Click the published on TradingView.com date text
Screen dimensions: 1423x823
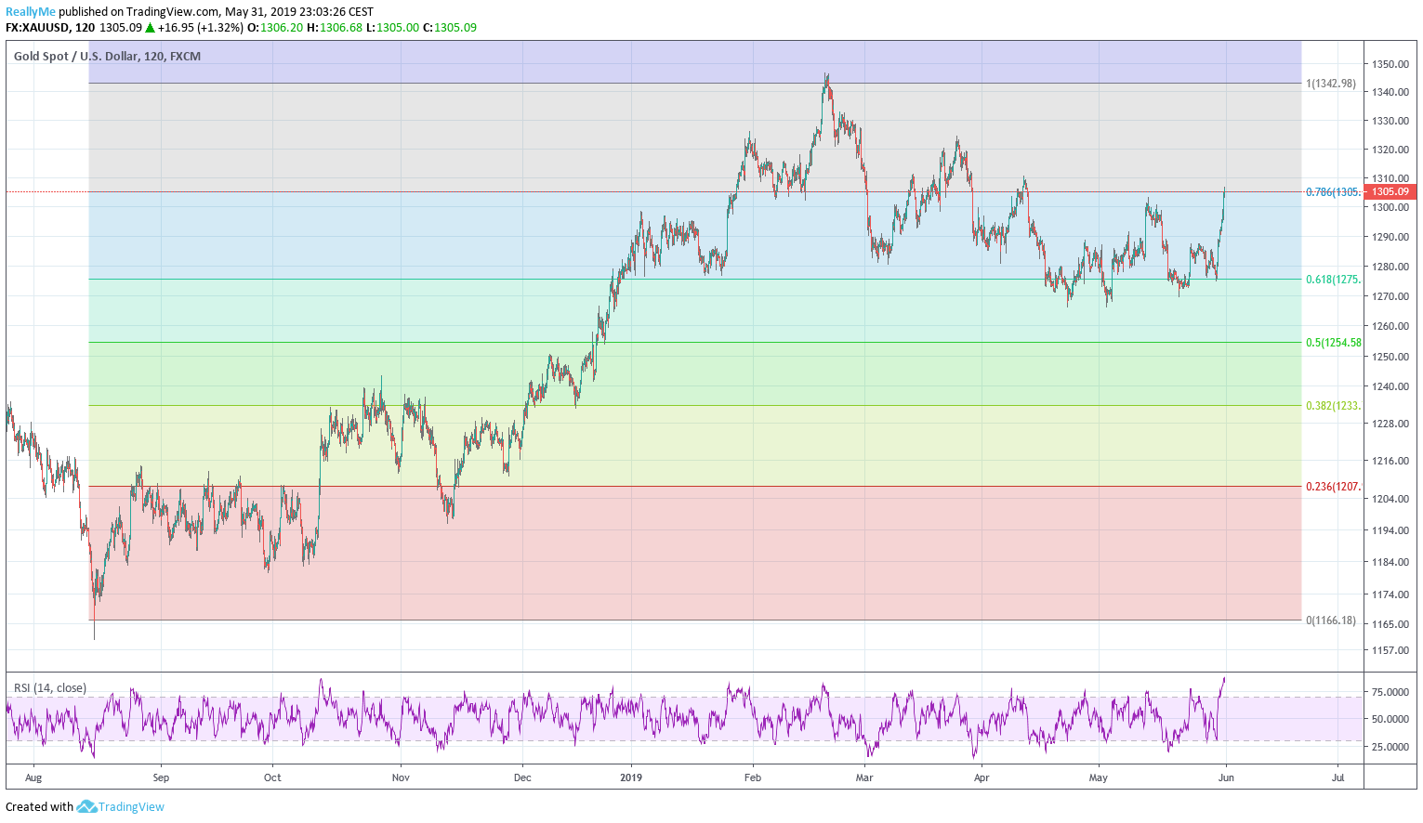point(217,12)
